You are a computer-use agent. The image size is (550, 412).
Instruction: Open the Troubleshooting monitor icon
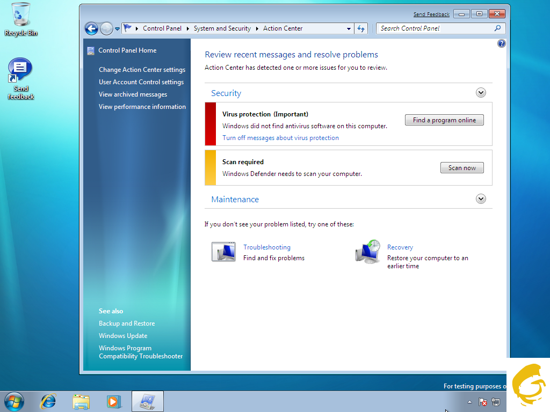[223, 252]
